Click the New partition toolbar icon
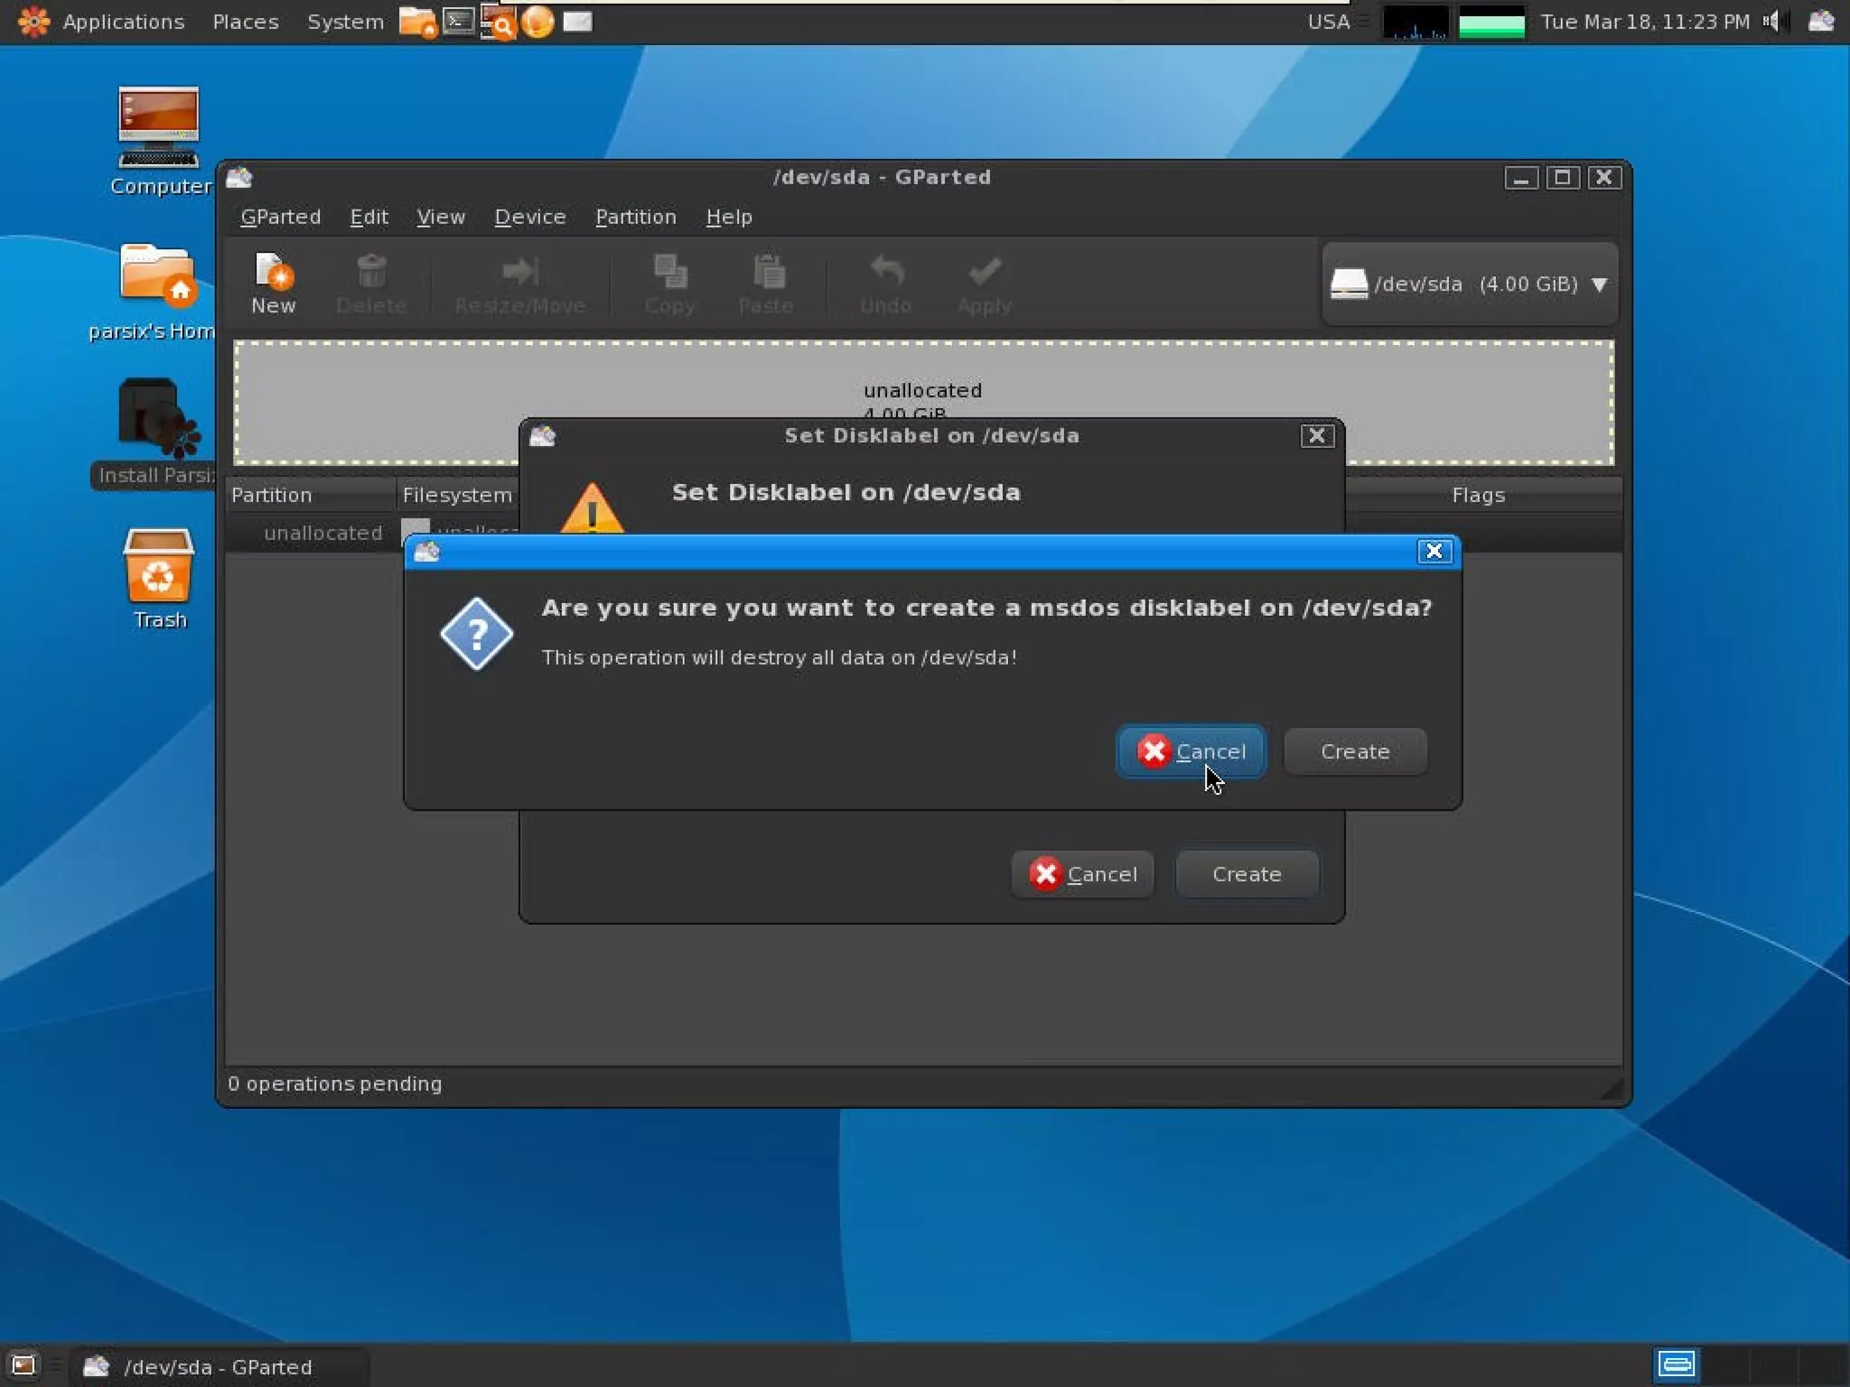 (273, 283)
